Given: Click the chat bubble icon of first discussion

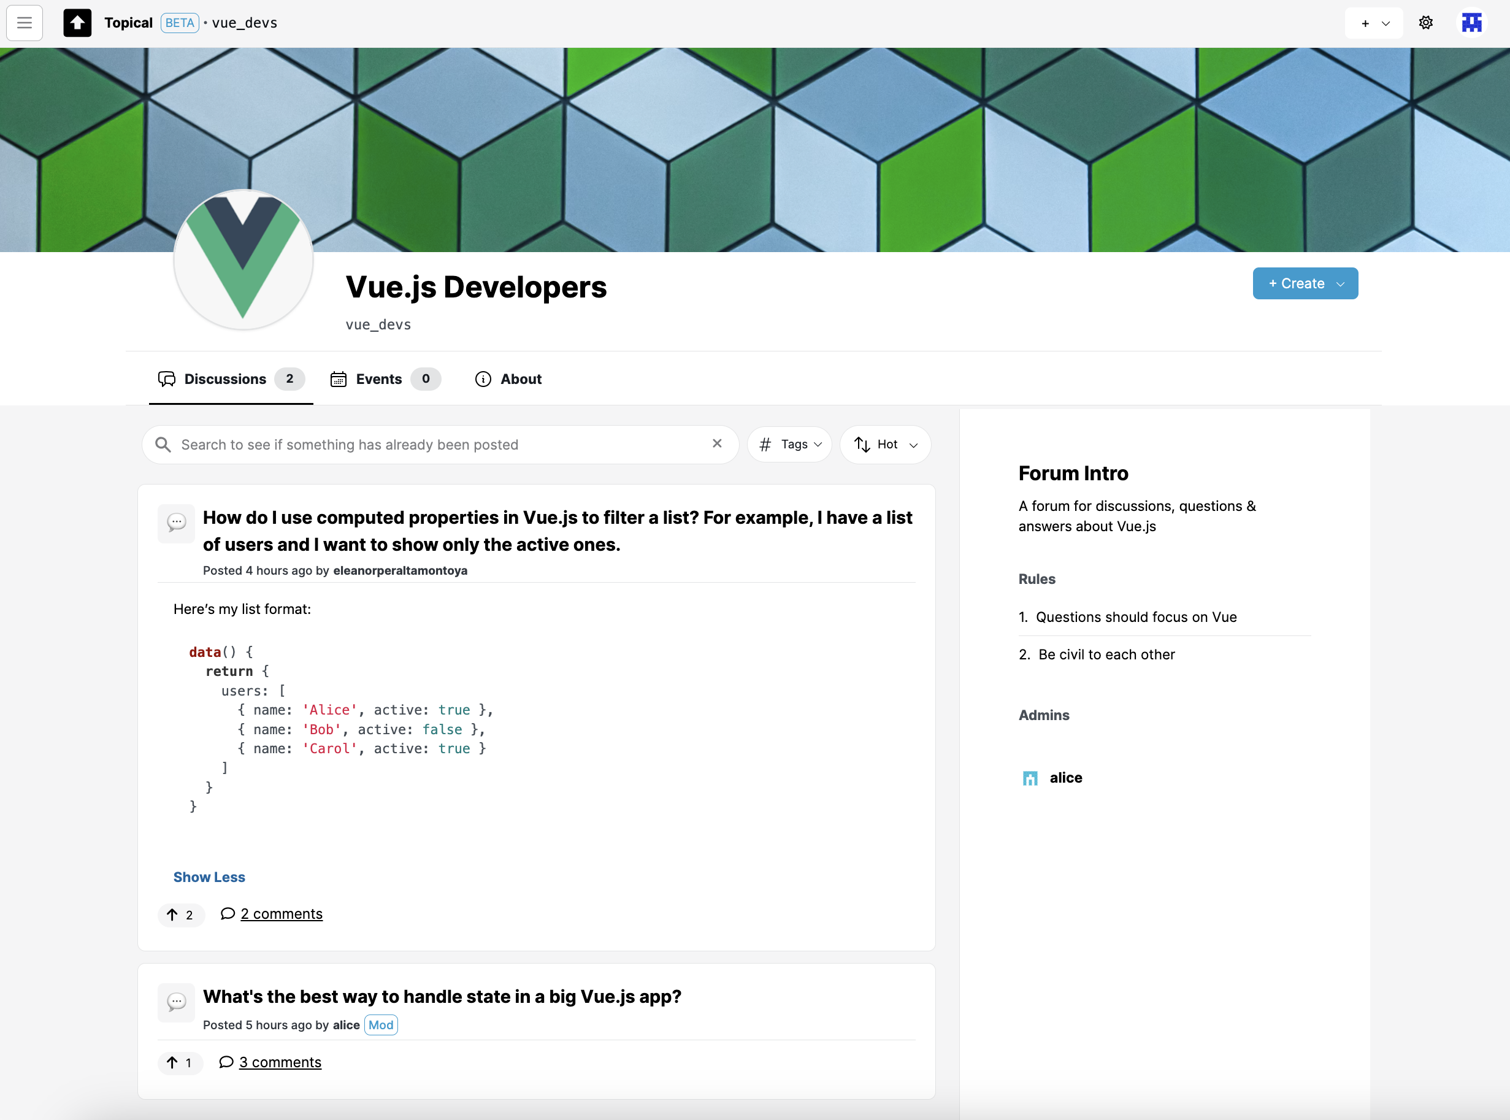Looking at the screenshot, I should tap(176, 523).
